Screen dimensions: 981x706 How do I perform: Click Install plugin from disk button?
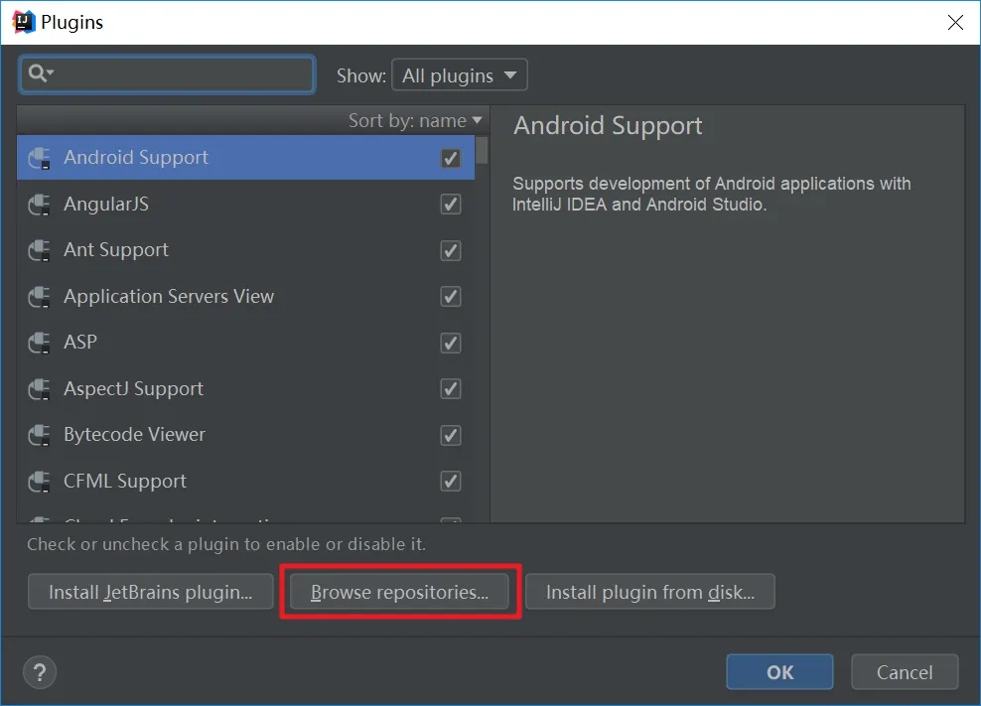pos(650,592)
